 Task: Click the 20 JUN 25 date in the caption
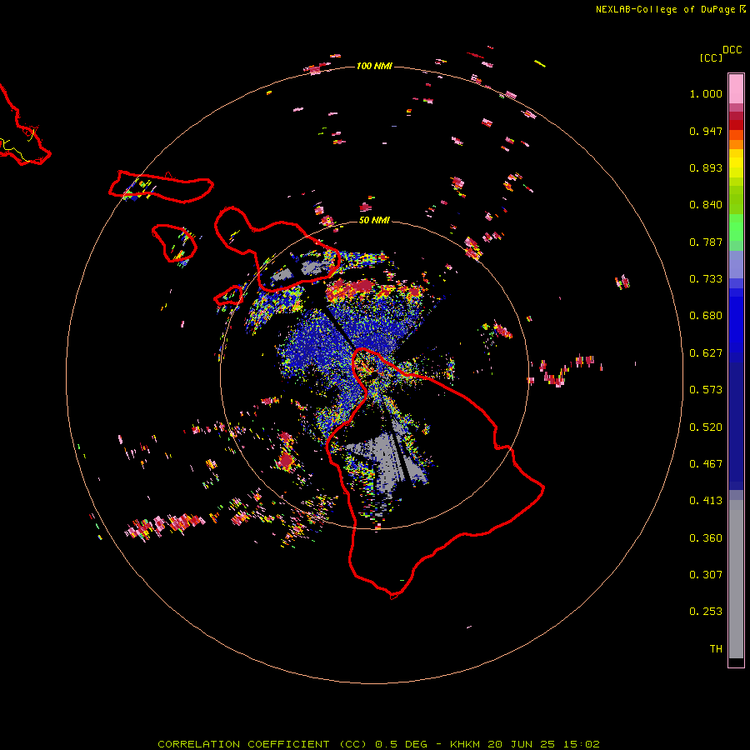(x=522, y=744)
